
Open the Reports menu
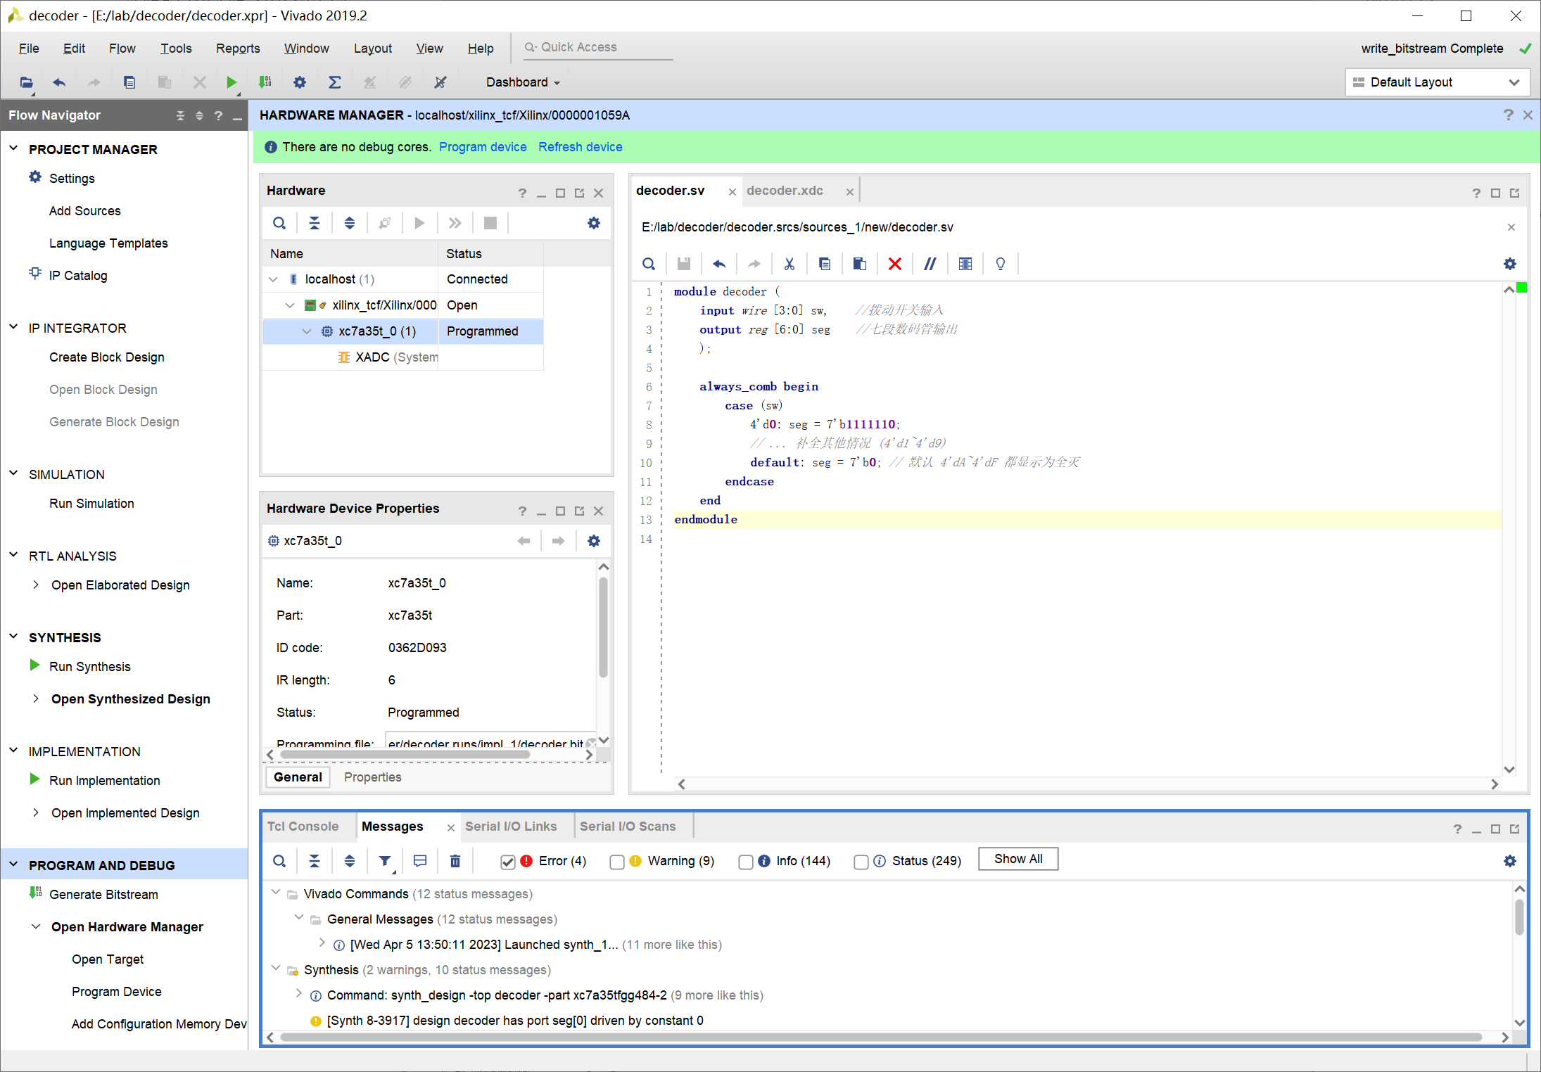(238, 48)
